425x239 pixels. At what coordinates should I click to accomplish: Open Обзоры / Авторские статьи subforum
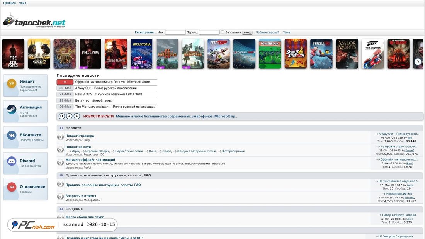[197, 151]
